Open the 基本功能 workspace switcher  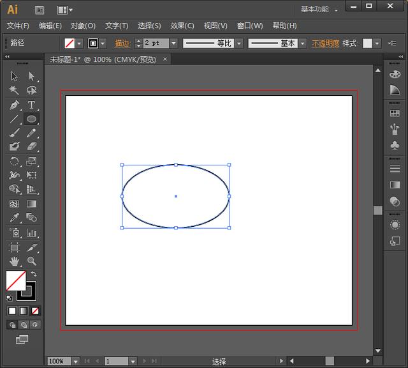tap(319, 10)
